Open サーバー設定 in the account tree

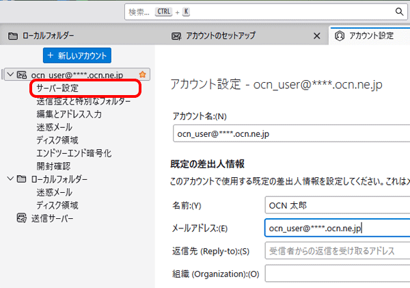coord(57,88)
